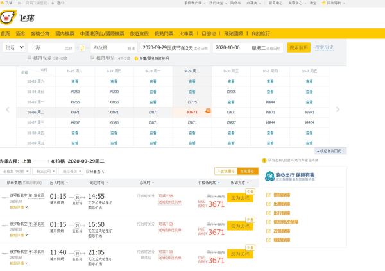Enable 携带婴儿 checkbox
385x271 pixels.
pyautogui.click(x=92, y=58)
